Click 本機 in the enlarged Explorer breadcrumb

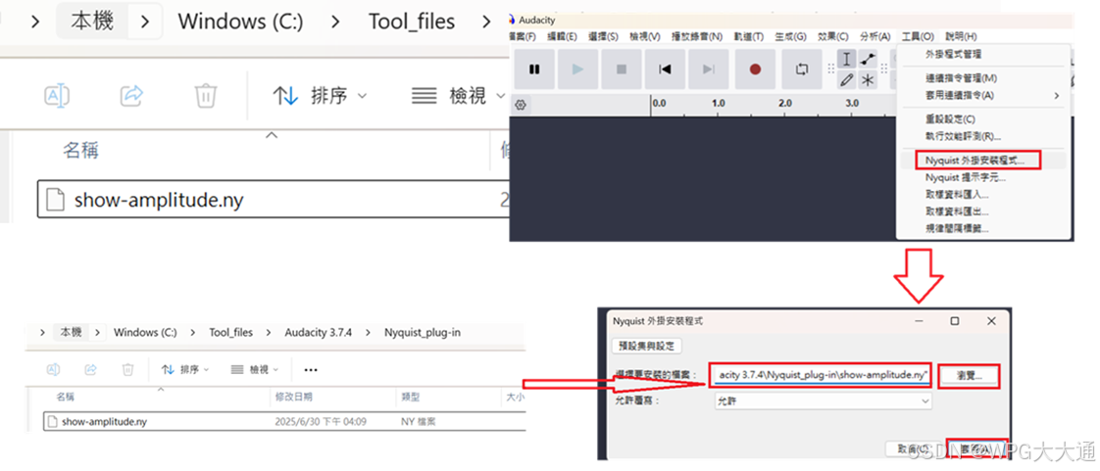pos(92,22)
